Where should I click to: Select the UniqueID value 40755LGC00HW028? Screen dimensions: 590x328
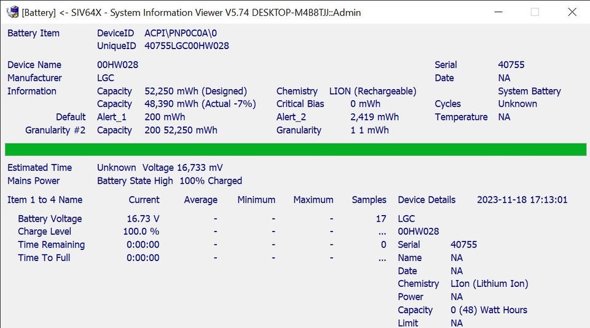[x=187, y=46]
